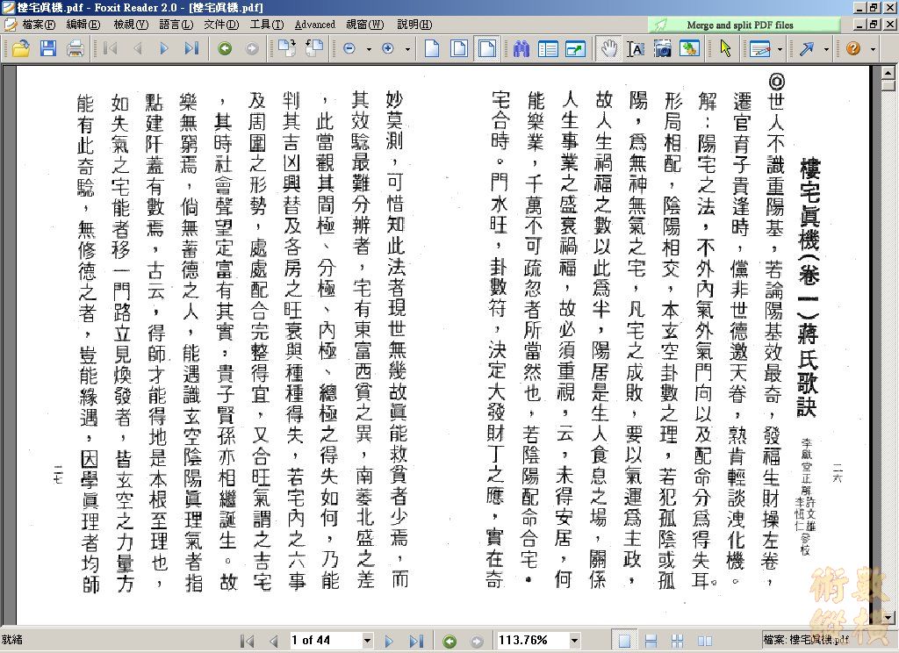The width and height of the screenshot is (899, 653).
Task: Go to next page in top toolbar
Action: coord(164,49)
